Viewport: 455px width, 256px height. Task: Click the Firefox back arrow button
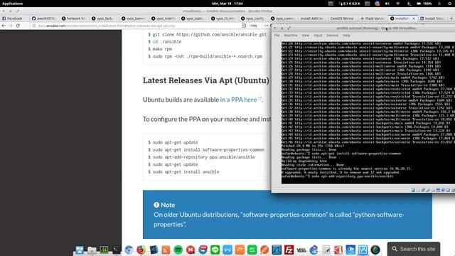coord(4,26)
